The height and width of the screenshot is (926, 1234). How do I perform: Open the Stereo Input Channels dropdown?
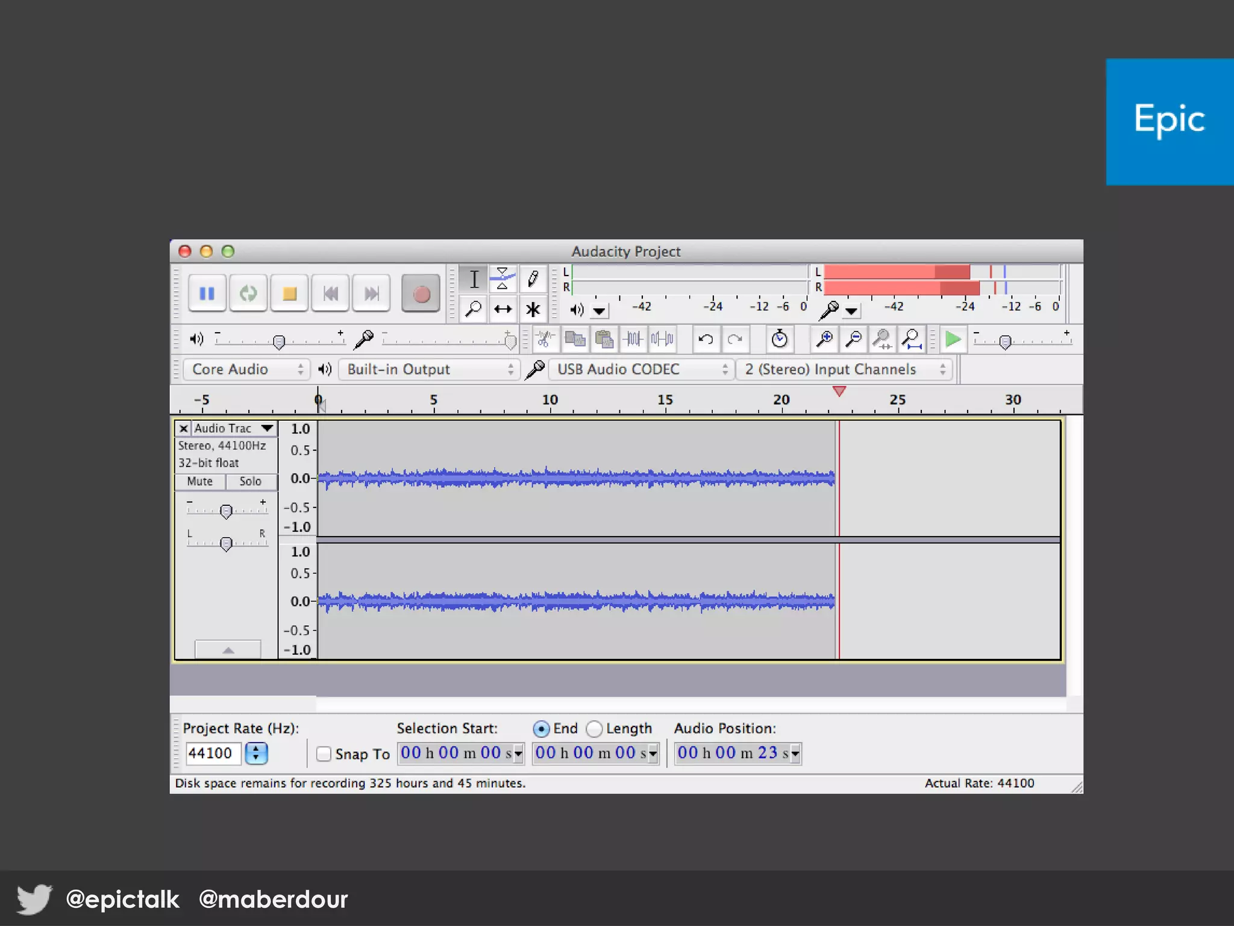coord(844,369)
